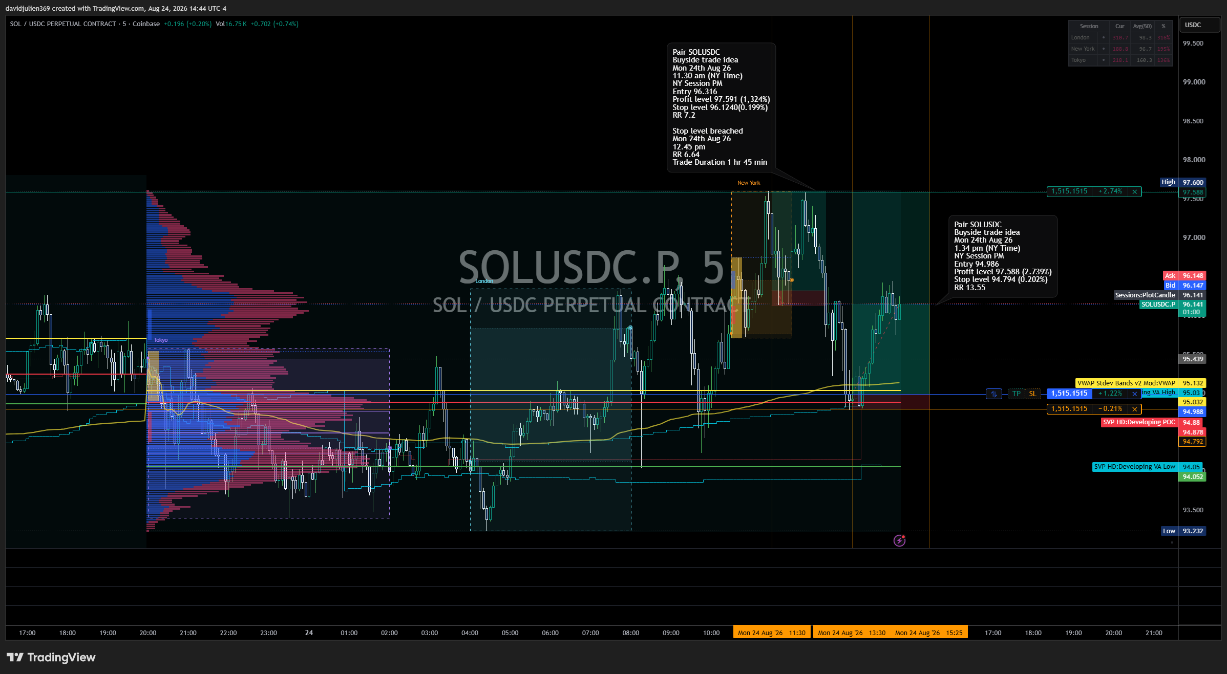The width and height of the screenshot is (1227, 674).
Task: Click the SOLUSDC.P price scale label
Action: tap(1158, 305)
